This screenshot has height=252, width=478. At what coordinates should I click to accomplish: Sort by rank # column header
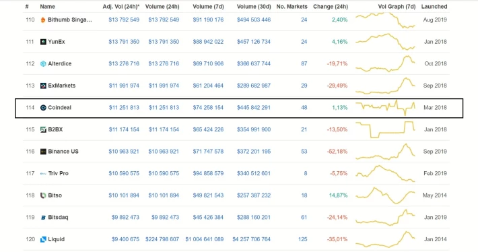27,7
